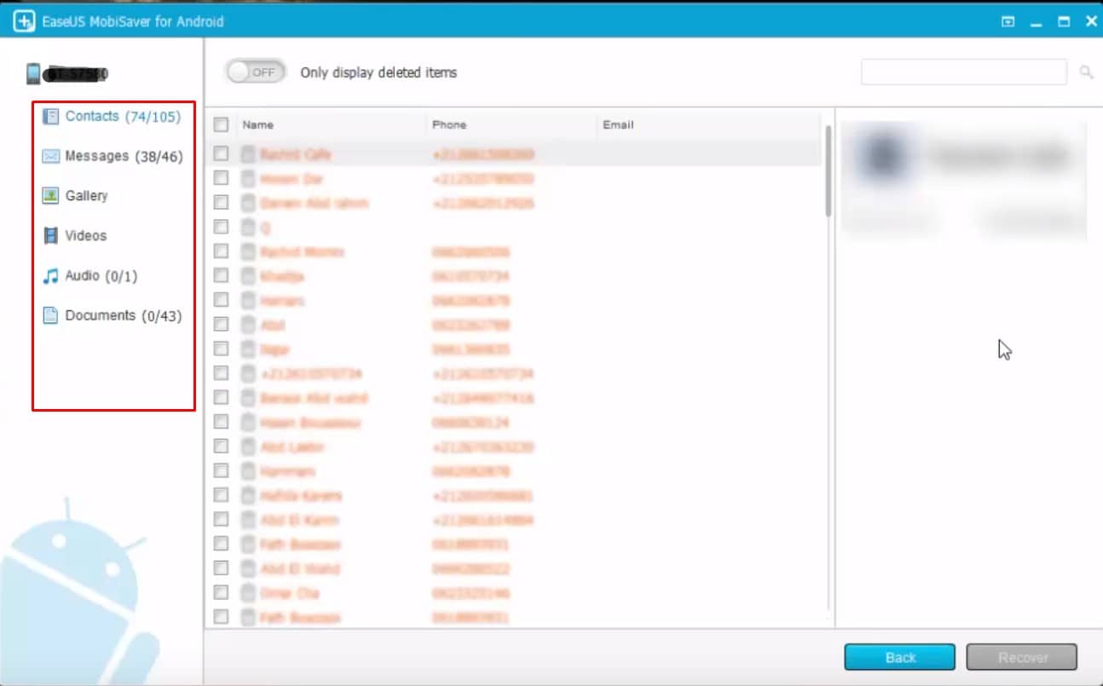Check the select-all checkbox in header
Screen dimensions: 1103x686
221,125
